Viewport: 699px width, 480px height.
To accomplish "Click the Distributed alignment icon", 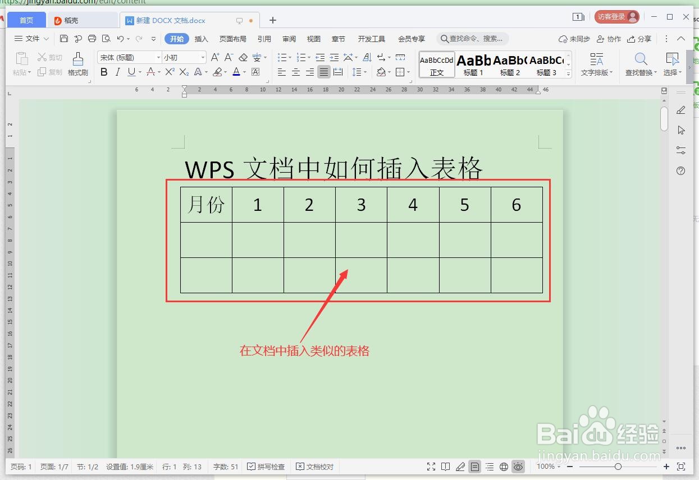I will (x=338, y=72).
